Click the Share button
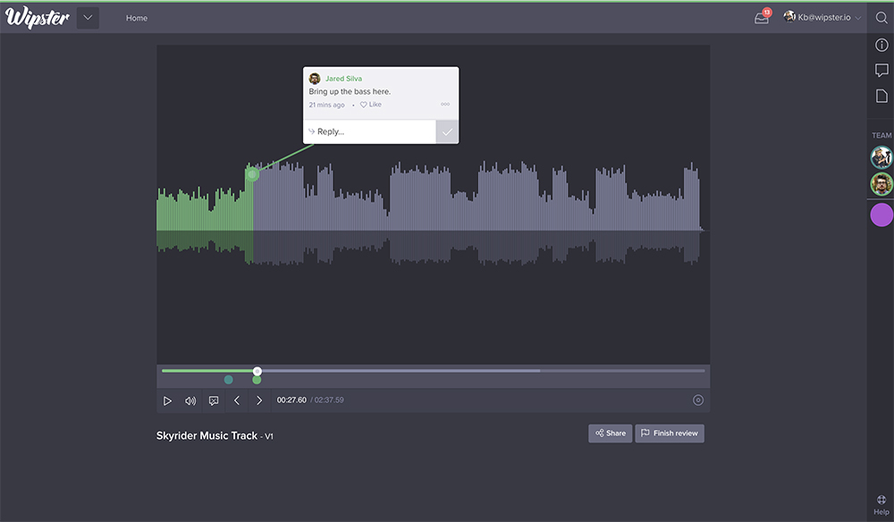Screen dimensions: 894x522 (610, 434)
